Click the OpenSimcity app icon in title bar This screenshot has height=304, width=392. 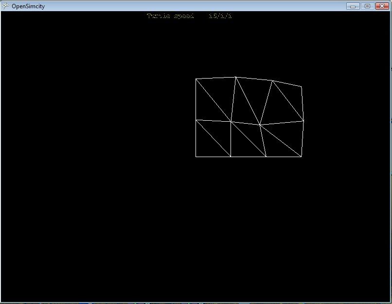tap(5, 6)
